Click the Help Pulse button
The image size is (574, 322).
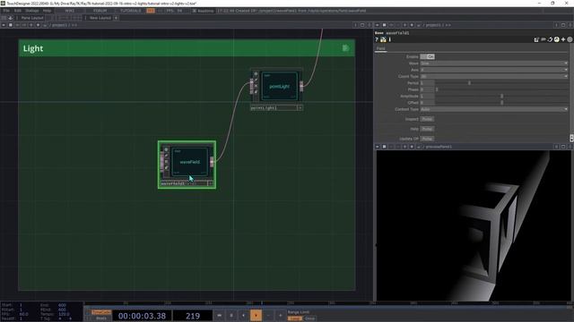(x=427, y=129)
